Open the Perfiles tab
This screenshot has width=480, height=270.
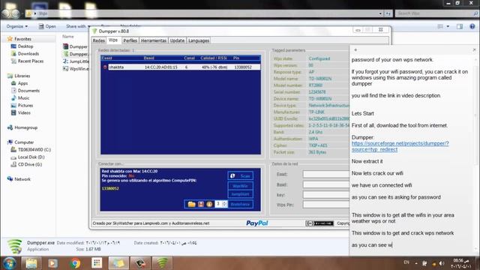[x=130, y=40]
